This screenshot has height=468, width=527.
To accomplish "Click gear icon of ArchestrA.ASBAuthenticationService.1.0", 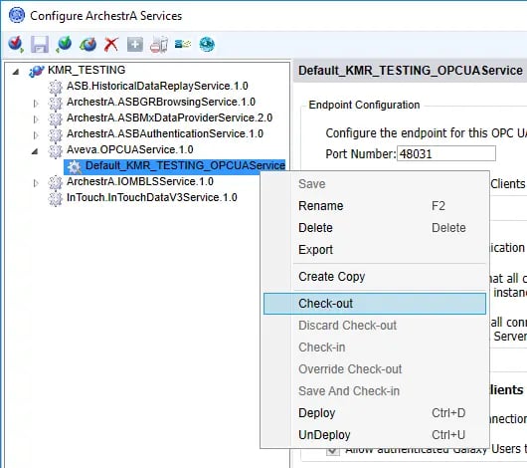I will click(x=56, y=135).
